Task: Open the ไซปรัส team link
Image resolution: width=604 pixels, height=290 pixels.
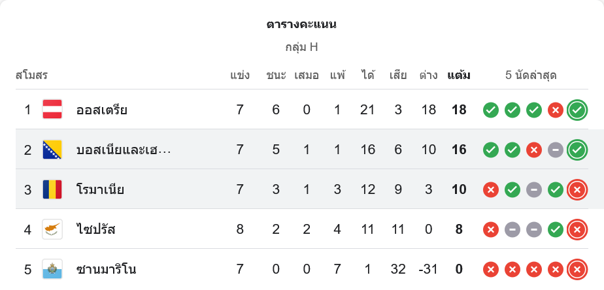Action: point(96,229)
